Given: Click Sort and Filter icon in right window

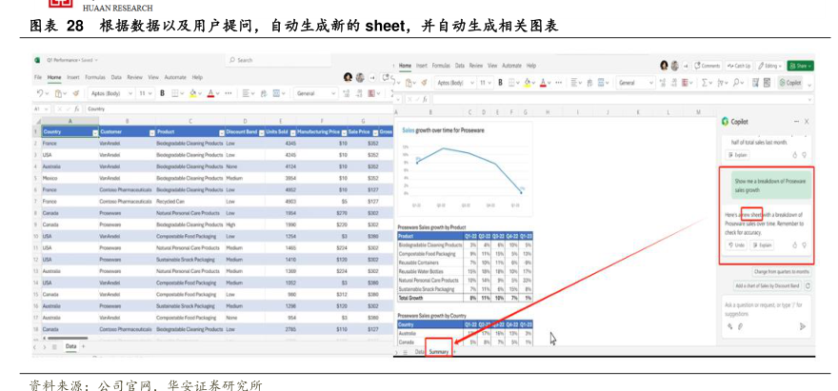Looking at the screenshot, I should (x=722, y=83).
